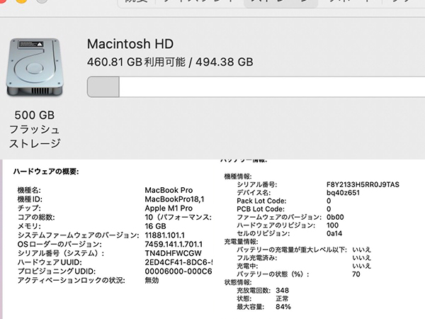Click provisioning UDID value '00006000-000C6'
Image resolution: width=425 pixels, height=319 pixels.
pos(178,272)
